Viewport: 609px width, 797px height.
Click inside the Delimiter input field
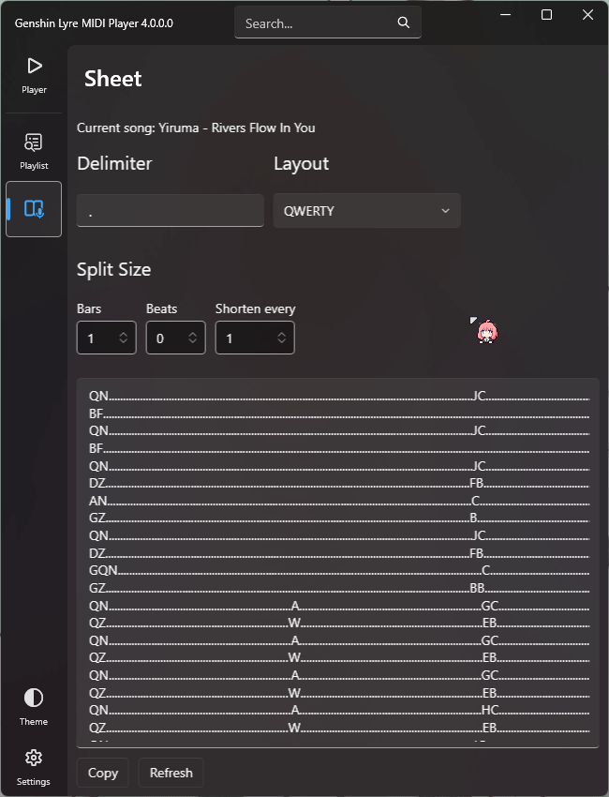[170, 210]
